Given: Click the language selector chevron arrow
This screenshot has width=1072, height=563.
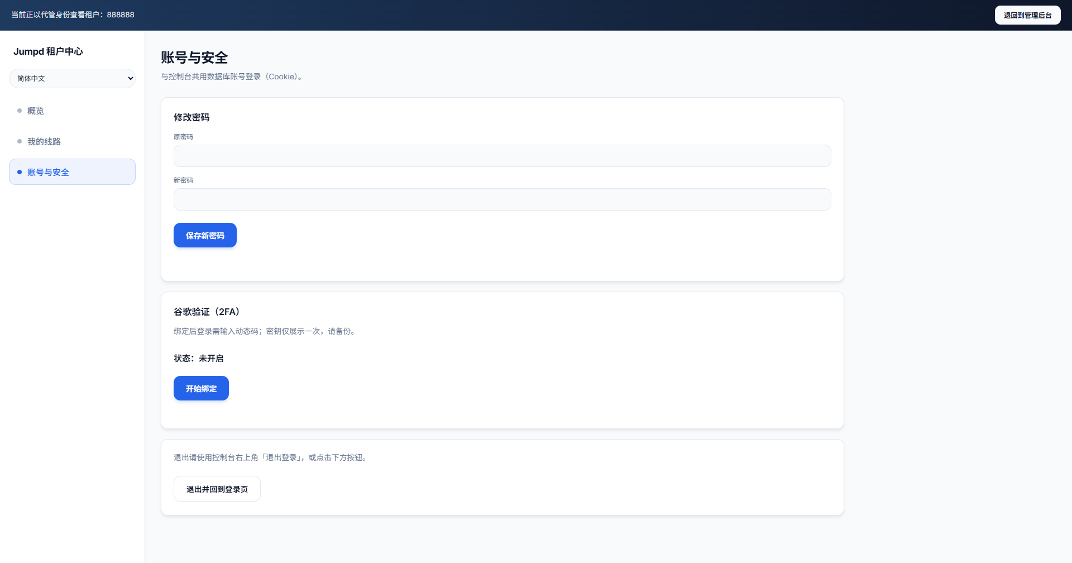Looking at the screenshot, I should point(130,78).
